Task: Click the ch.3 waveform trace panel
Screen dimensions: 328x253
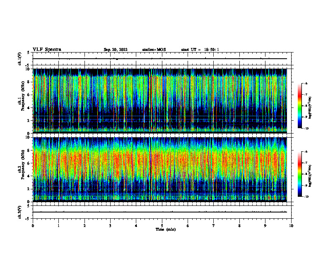Action: pyautogui.click(x=162, y=212)
